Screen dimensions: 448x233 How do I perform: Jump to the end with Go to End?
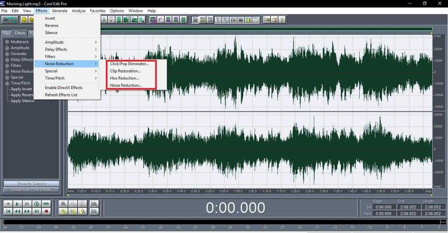pos(37,211)
